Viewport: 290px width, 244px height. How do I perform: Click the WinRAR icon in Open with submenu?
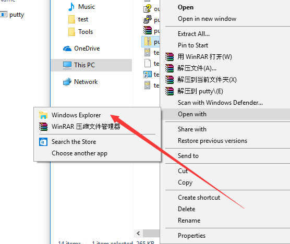pos(43,127)
